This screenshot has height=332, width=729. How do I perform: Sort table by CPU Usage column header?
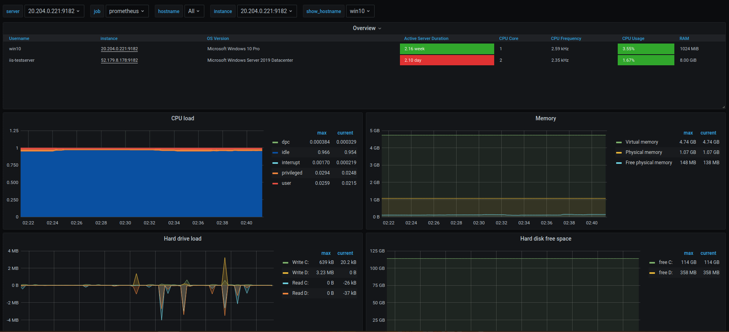[633, 39]
